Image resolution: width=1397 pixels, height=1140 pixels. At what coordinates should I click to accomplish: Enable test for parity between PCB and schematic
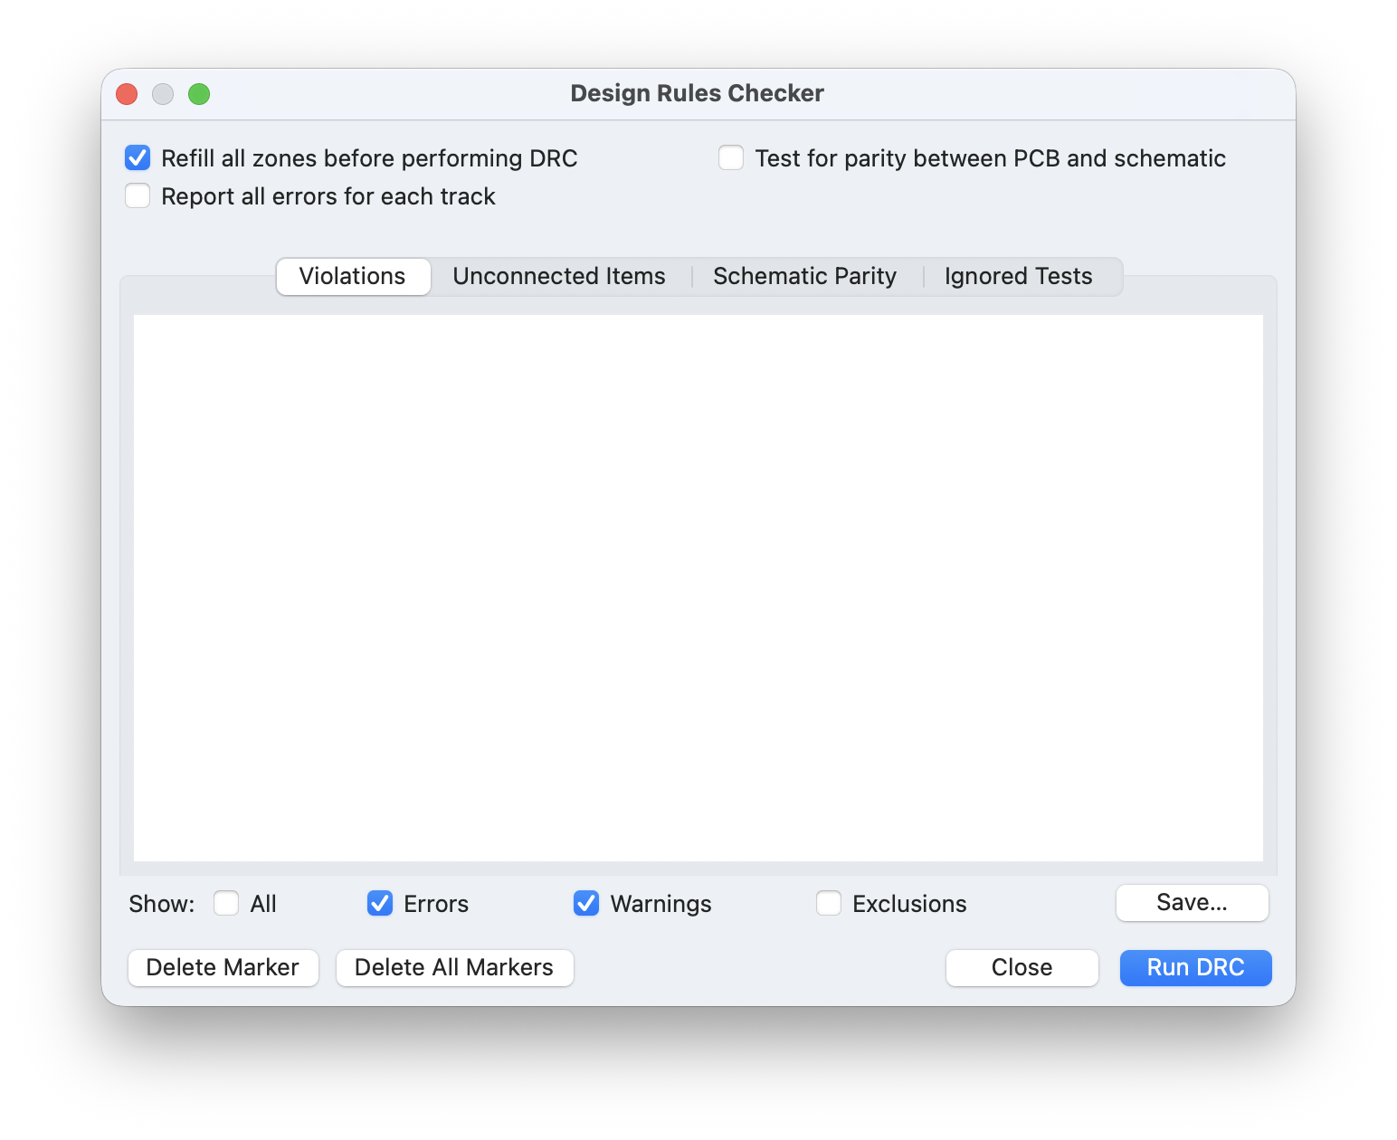(x=731, y=158)
